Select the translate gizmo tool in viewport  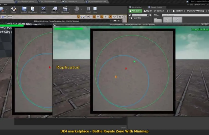[x=78, y=17]
